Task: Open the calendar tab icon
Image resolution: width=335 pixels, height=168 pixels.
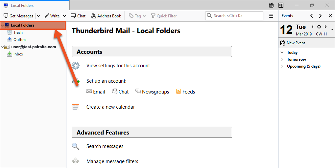Action: click(271, 5)
